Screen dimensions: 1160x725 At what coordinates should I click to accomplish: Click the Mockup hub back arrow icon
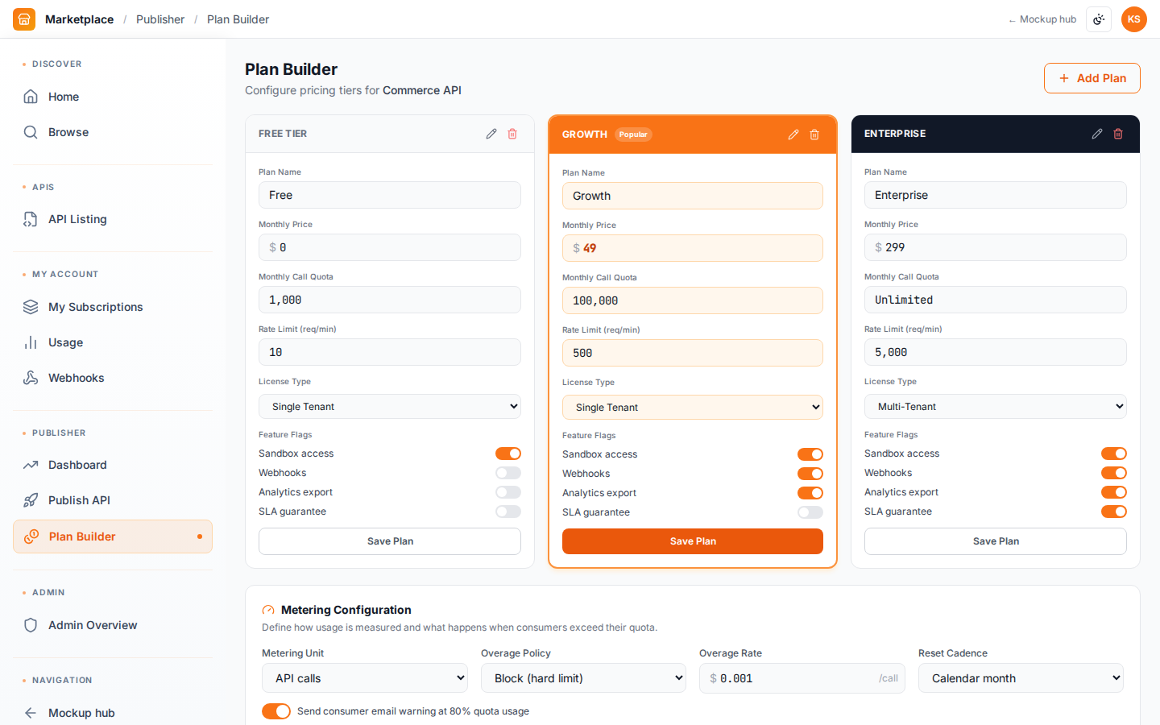pos(31,713)
